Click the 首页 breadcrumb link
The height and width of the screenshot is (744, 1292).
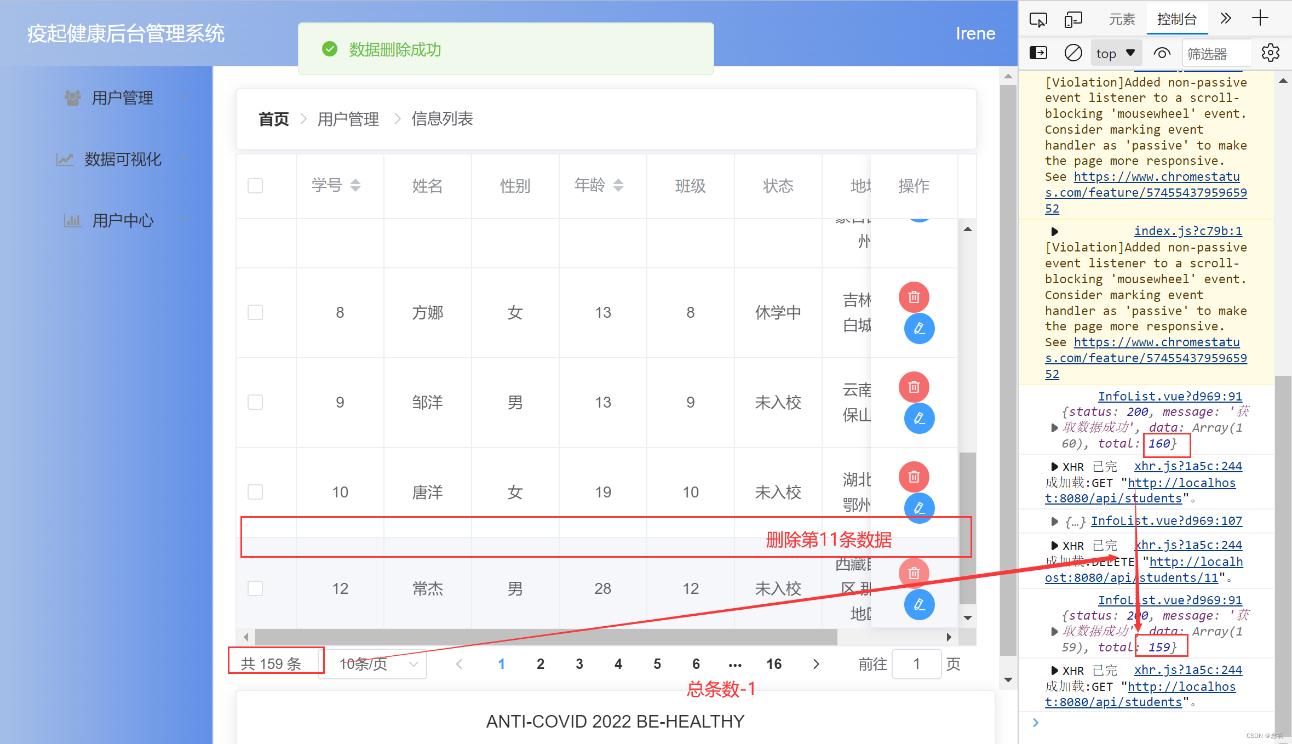273,119
